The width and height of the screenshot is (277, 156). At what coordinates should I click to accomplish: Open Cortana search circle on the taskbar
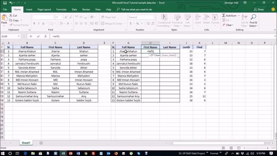pyautogui.click(x=10, y=153)
